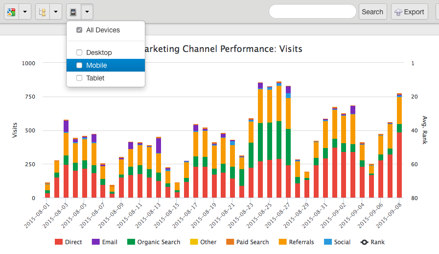This screenshot has height=254, width=439.
Task: Click the tablet device filter icon
Action: pos(73,12)
